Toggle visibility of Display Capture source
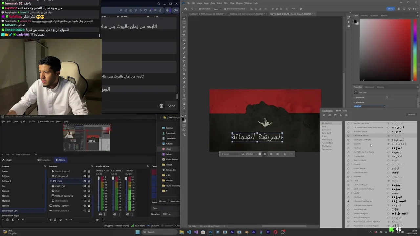 point(85,206)
